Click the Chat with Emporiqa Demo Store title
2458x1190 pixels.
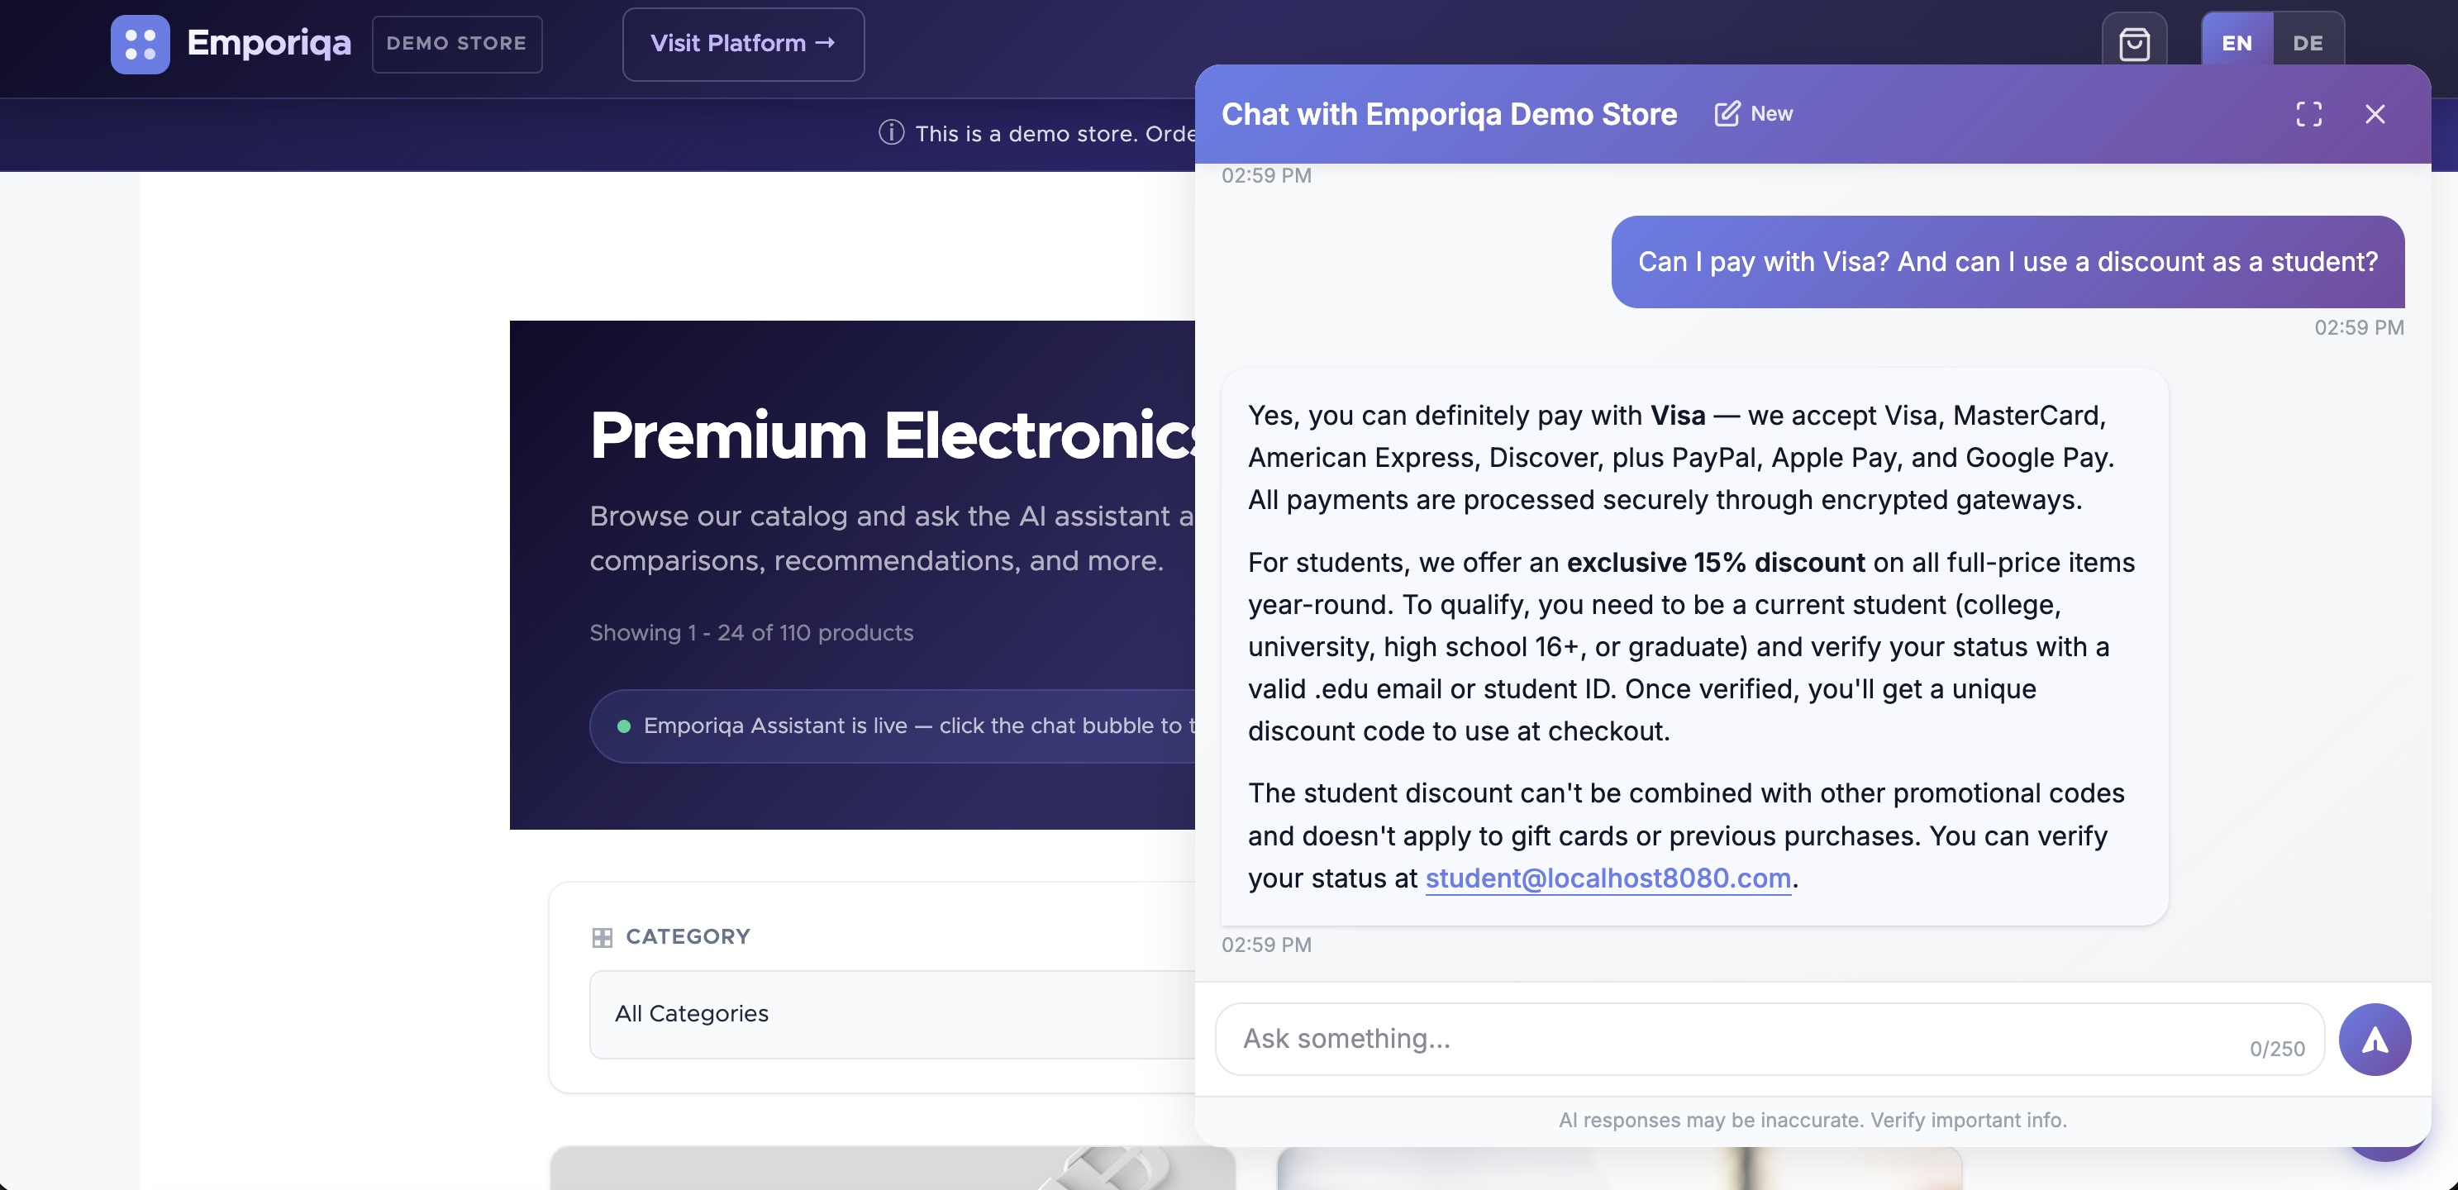click(1449, 113)
